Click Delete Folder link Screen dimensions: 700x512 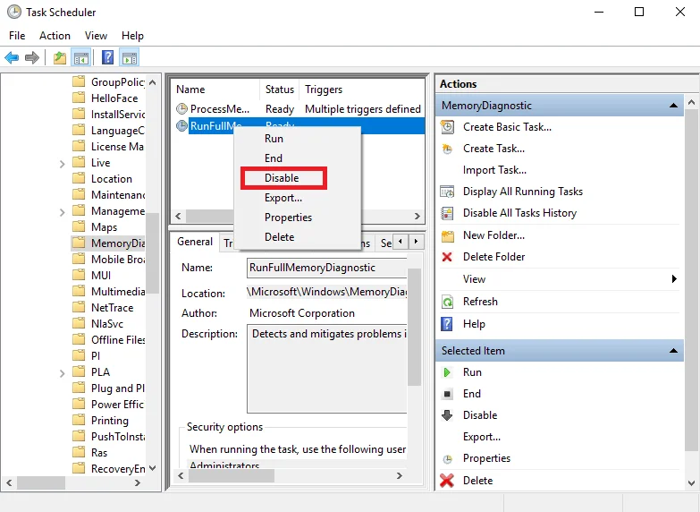pyautogui.click(x=493, y=257)
